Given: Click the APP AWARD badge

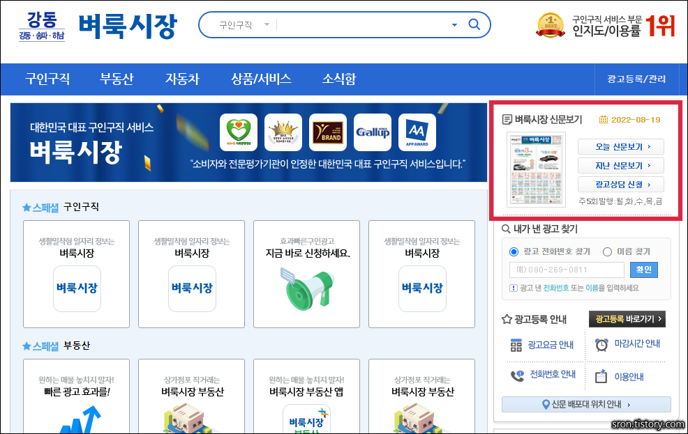Looking at the screenshot, I should [x=417, y=132].
